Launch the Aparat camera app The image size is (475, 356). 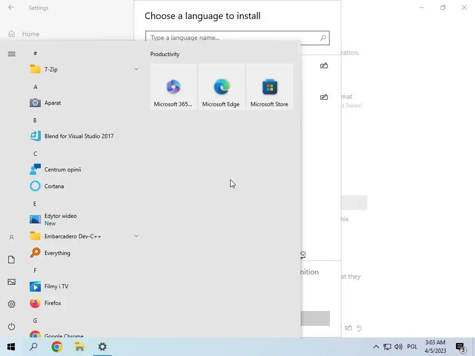click(84, 103)
